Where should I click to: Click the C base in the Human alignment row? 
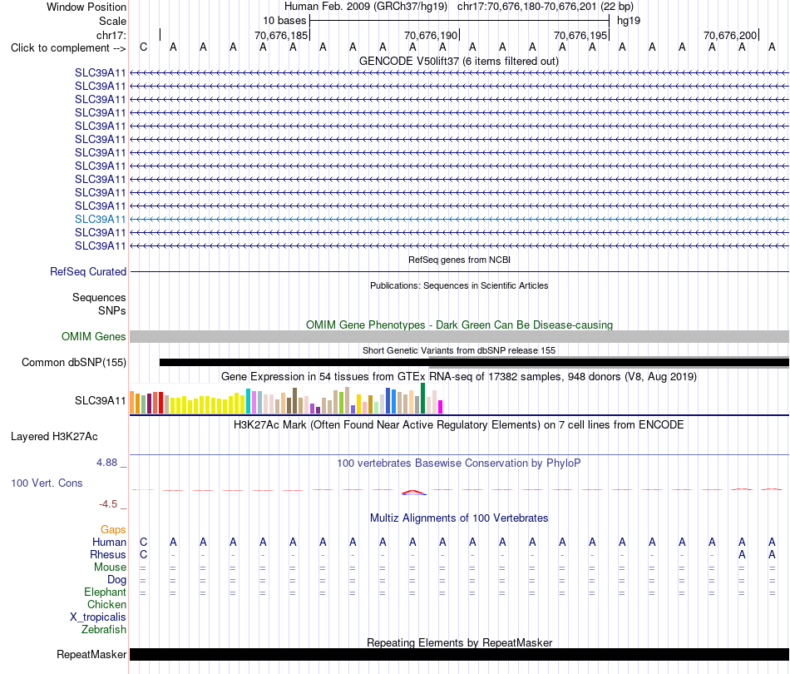pos(144,542)
